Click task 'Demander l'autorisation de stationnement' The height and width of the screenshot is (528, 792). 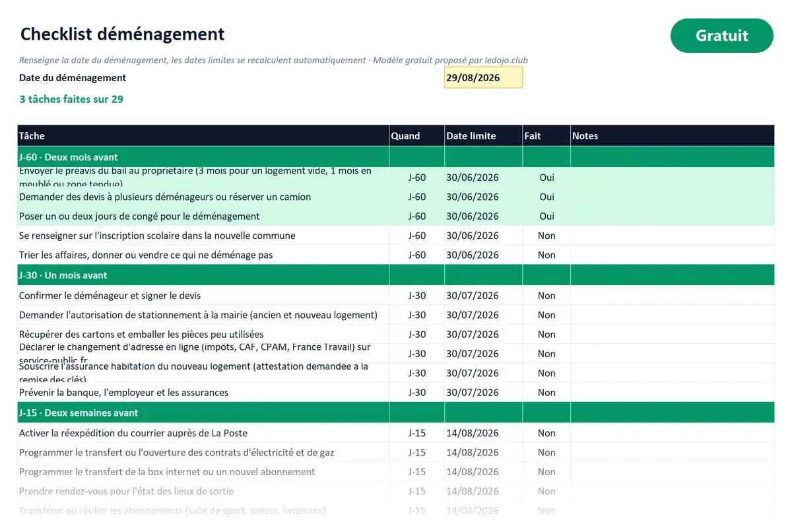click(x=198, y=315)
